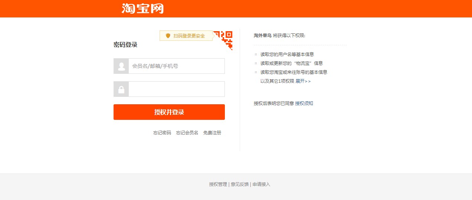Click the 扫码登录更安全 tooltip
This screenshot has height=200, width=472.
pos(186,36)
